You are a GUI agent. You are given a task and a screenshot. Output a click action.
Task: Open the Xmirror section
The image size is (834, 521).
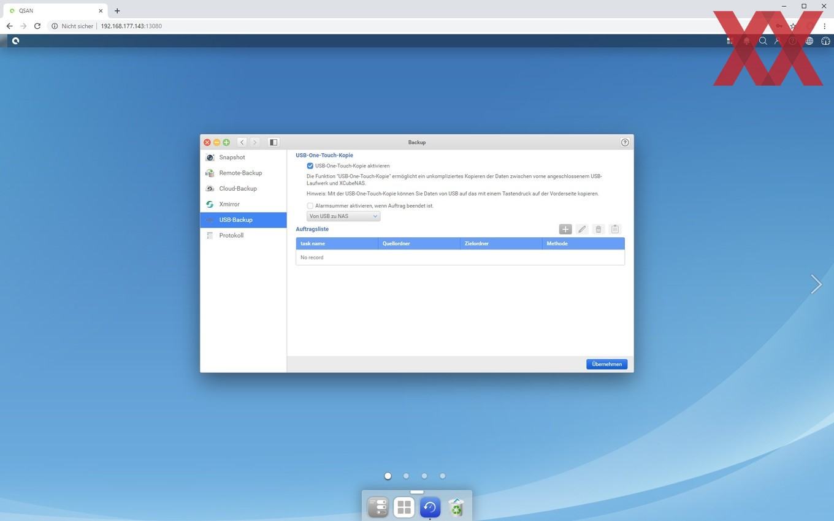(243, 204)
